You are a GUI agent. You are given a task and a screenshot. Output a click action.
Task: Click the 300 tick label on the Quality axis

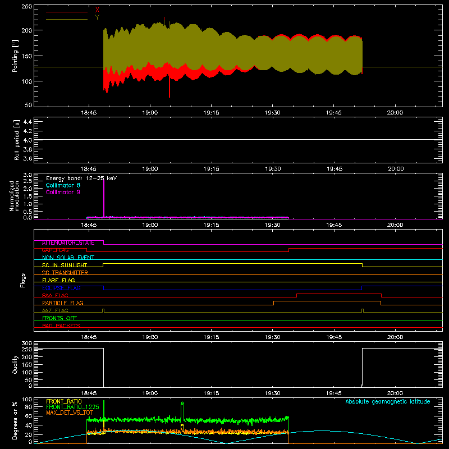pos(27,343)
